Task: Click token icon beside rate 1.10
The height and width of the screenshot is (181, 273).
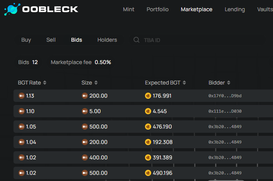Action: pyautogui.click(x=22, y=111)
